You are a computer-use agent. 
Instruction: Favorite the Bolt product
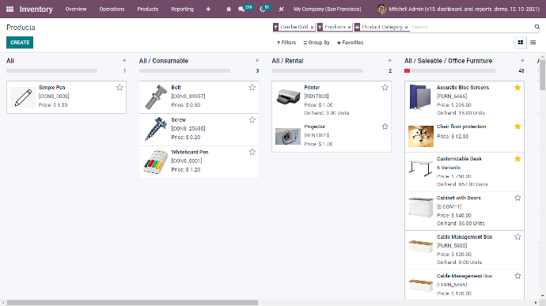click(252, 88)
